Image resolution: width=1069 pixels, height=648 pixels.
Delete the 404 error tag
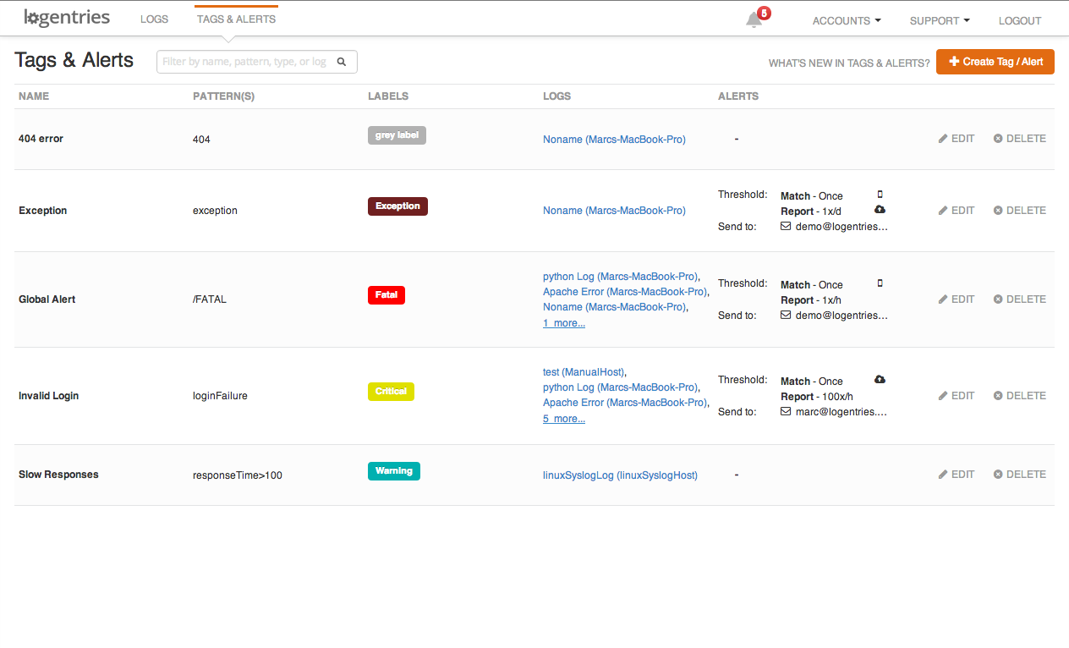tap(1019, 139)
